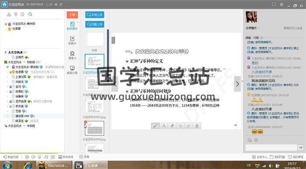Viewport: 306px width, 169px height.
Task: Click the redo arrow on whiteboard toolbar
Action: 188,126
